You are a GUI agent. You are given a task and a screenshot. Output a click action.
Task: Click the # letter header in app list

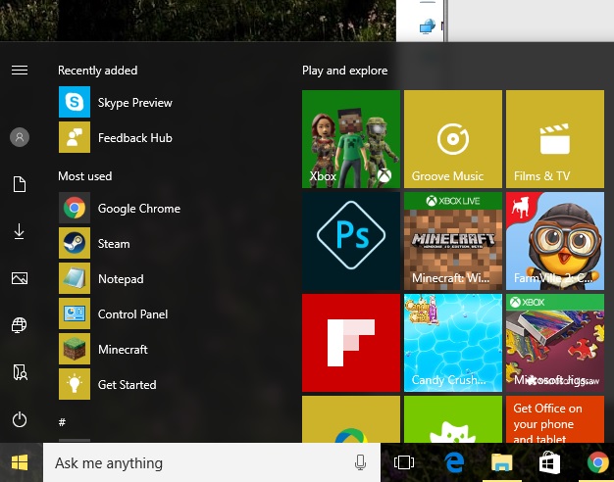tap(62, 422)
